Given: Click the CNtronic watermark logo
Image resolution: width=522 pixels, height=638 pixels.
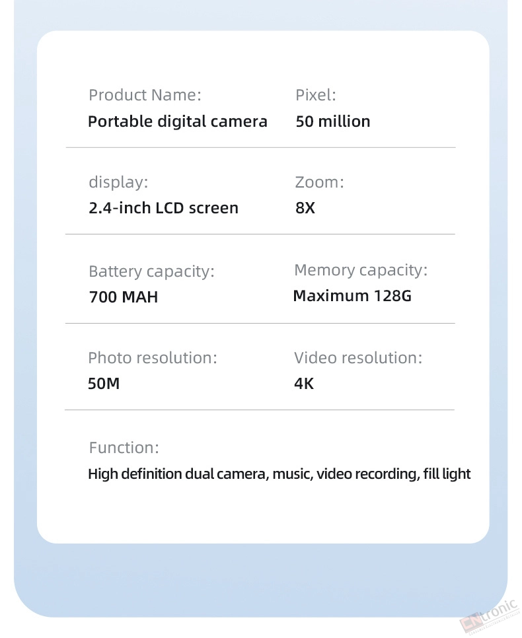Looking at the screenshot, I should click(490, 617).
